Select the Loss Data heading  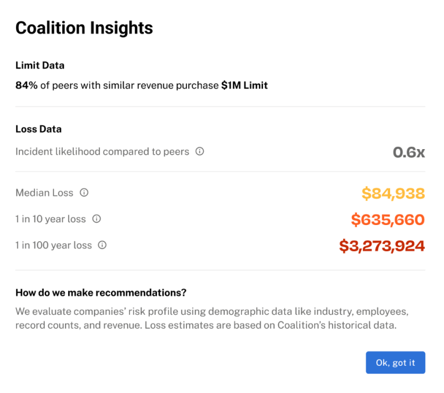[x=38, y=129]
